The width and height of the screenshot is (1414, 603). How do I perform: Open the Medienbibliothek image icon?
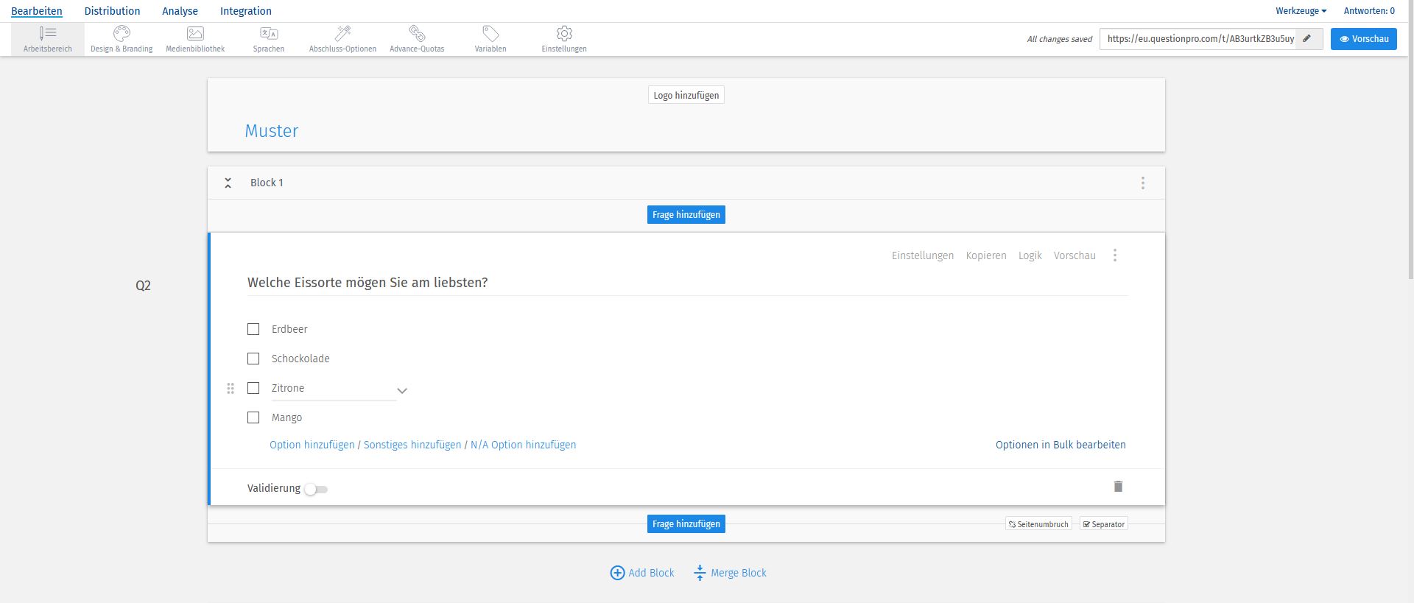[195, 33]
